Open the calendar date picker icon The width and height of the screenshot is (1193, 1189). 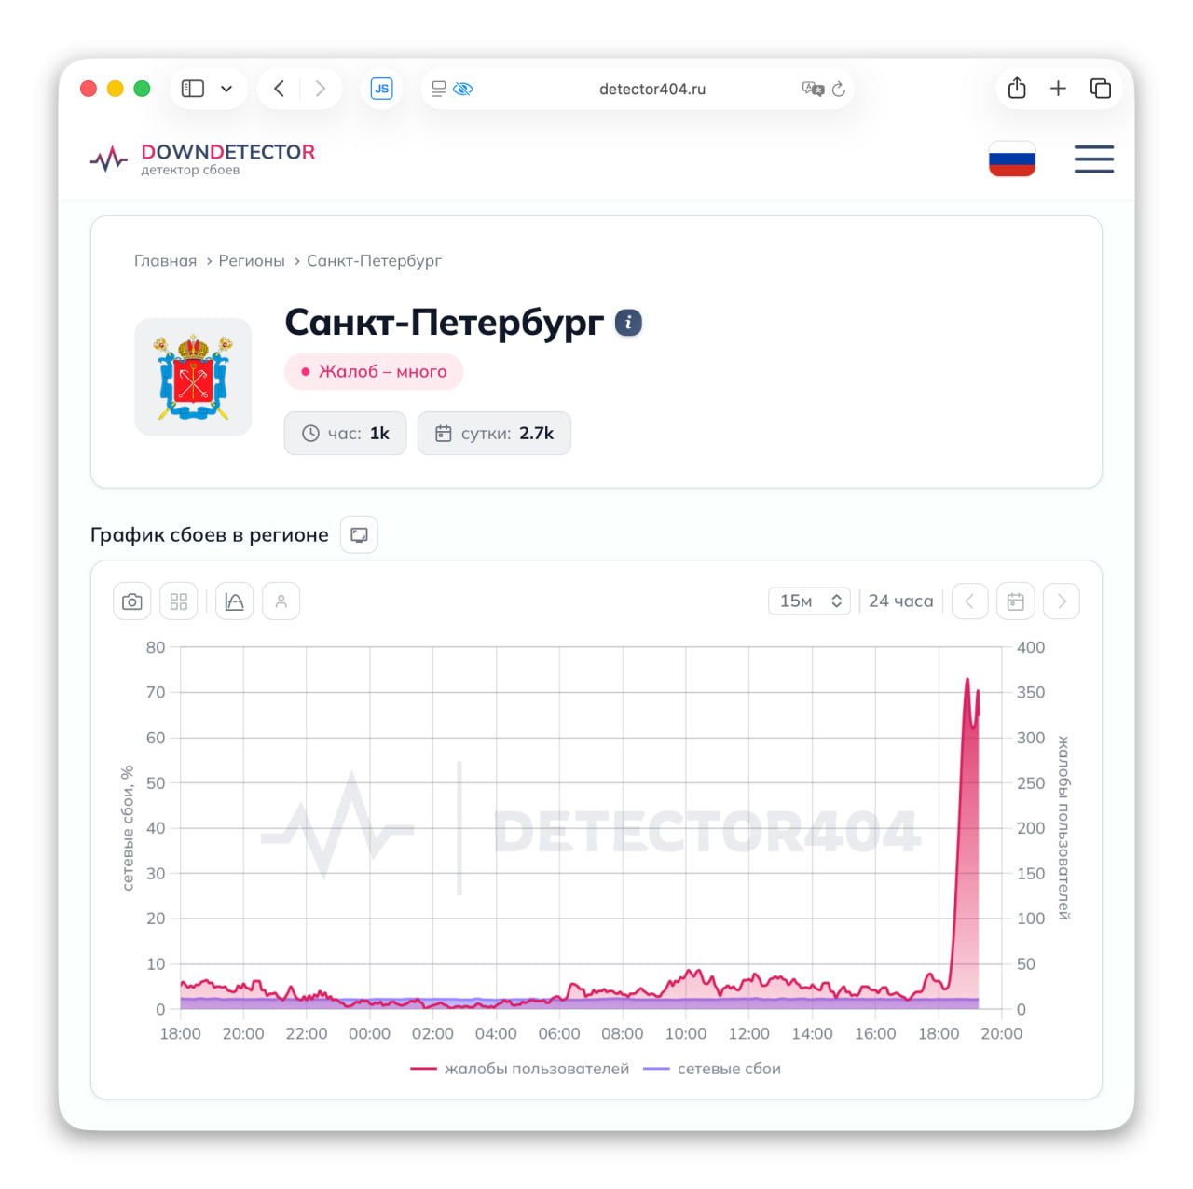[x=1015, y=601]
